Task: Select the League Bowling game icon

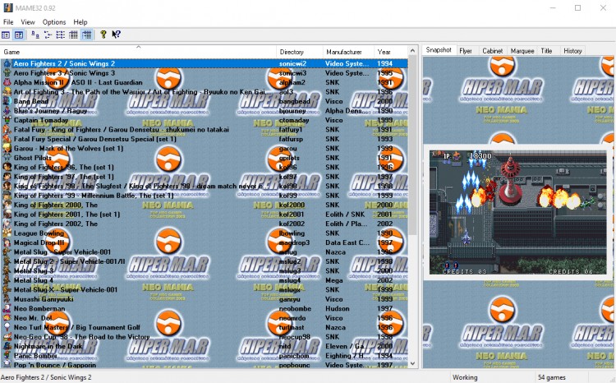Action: (7, 233)
